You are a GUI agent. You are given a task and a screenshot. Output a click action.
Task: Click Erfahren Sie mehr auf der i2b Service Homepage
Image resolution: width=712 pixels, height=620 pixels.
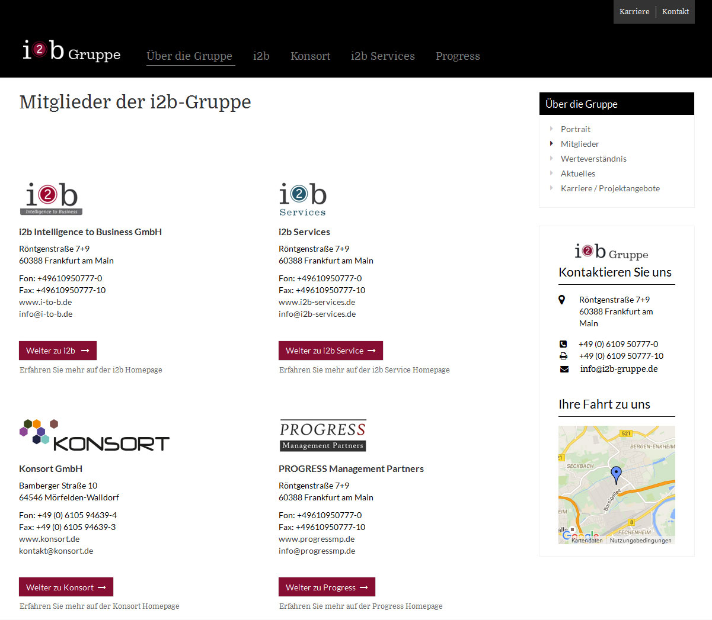pyautogui.click(x=365, y=370)
